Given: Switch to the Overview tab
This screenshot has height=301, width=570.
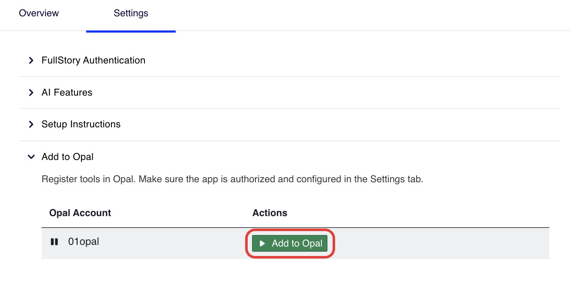Looking at the screenshot, I should pyautogui.click(x=39, y=13).
